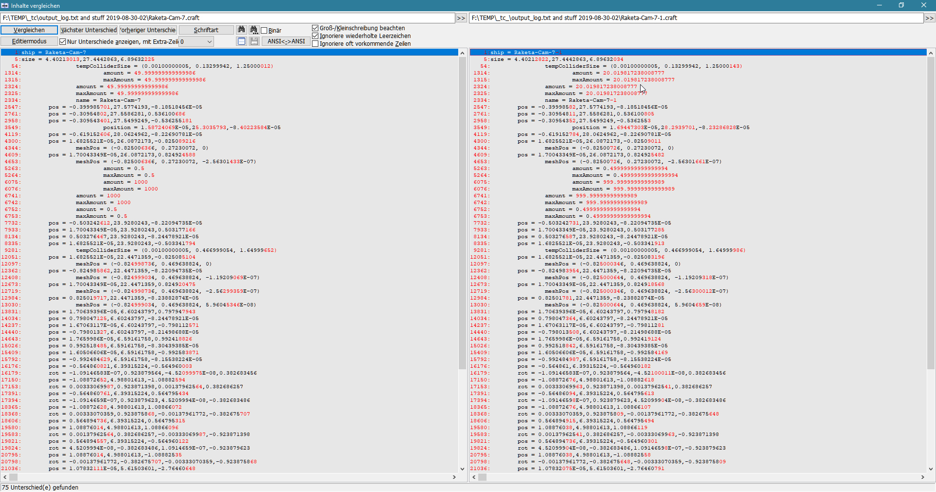This screenshot has width=936, height=492.
Task: Toggle the split-view panel icon
Action: click(241, 41)
